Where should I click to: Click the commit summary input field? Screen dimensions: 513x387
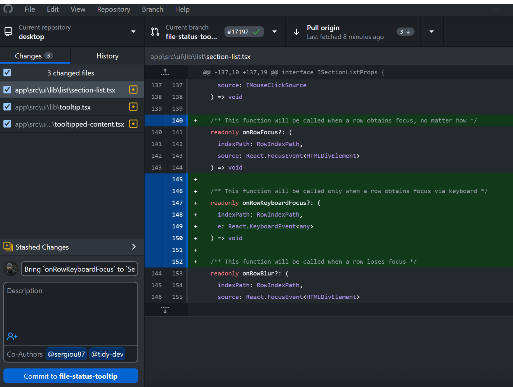click(x=79, y=269)
